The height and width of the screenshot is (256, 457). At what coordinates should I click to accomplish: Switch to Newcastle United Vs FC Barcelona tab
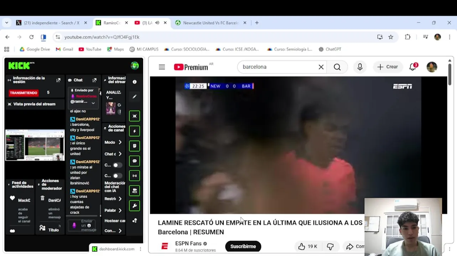point(211,23)
